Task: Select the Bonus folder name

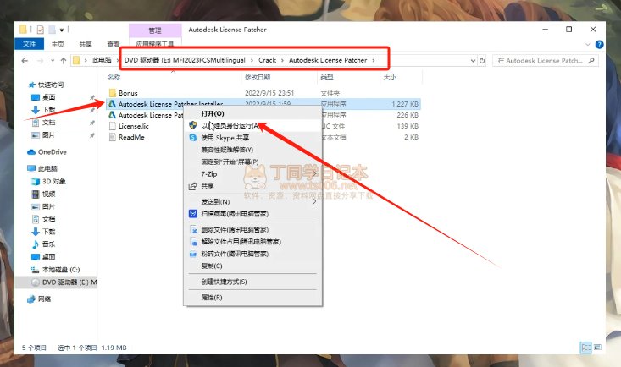Action: [128, 93]
